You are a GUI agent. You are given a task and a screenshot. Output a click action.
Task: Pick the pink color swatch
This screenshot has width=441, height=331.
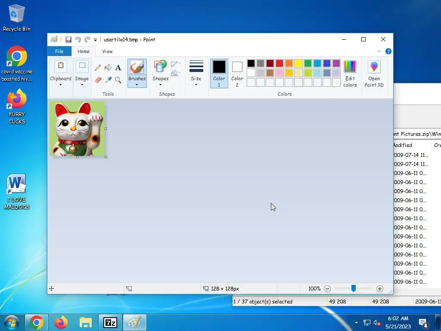[x=279, y=73]
